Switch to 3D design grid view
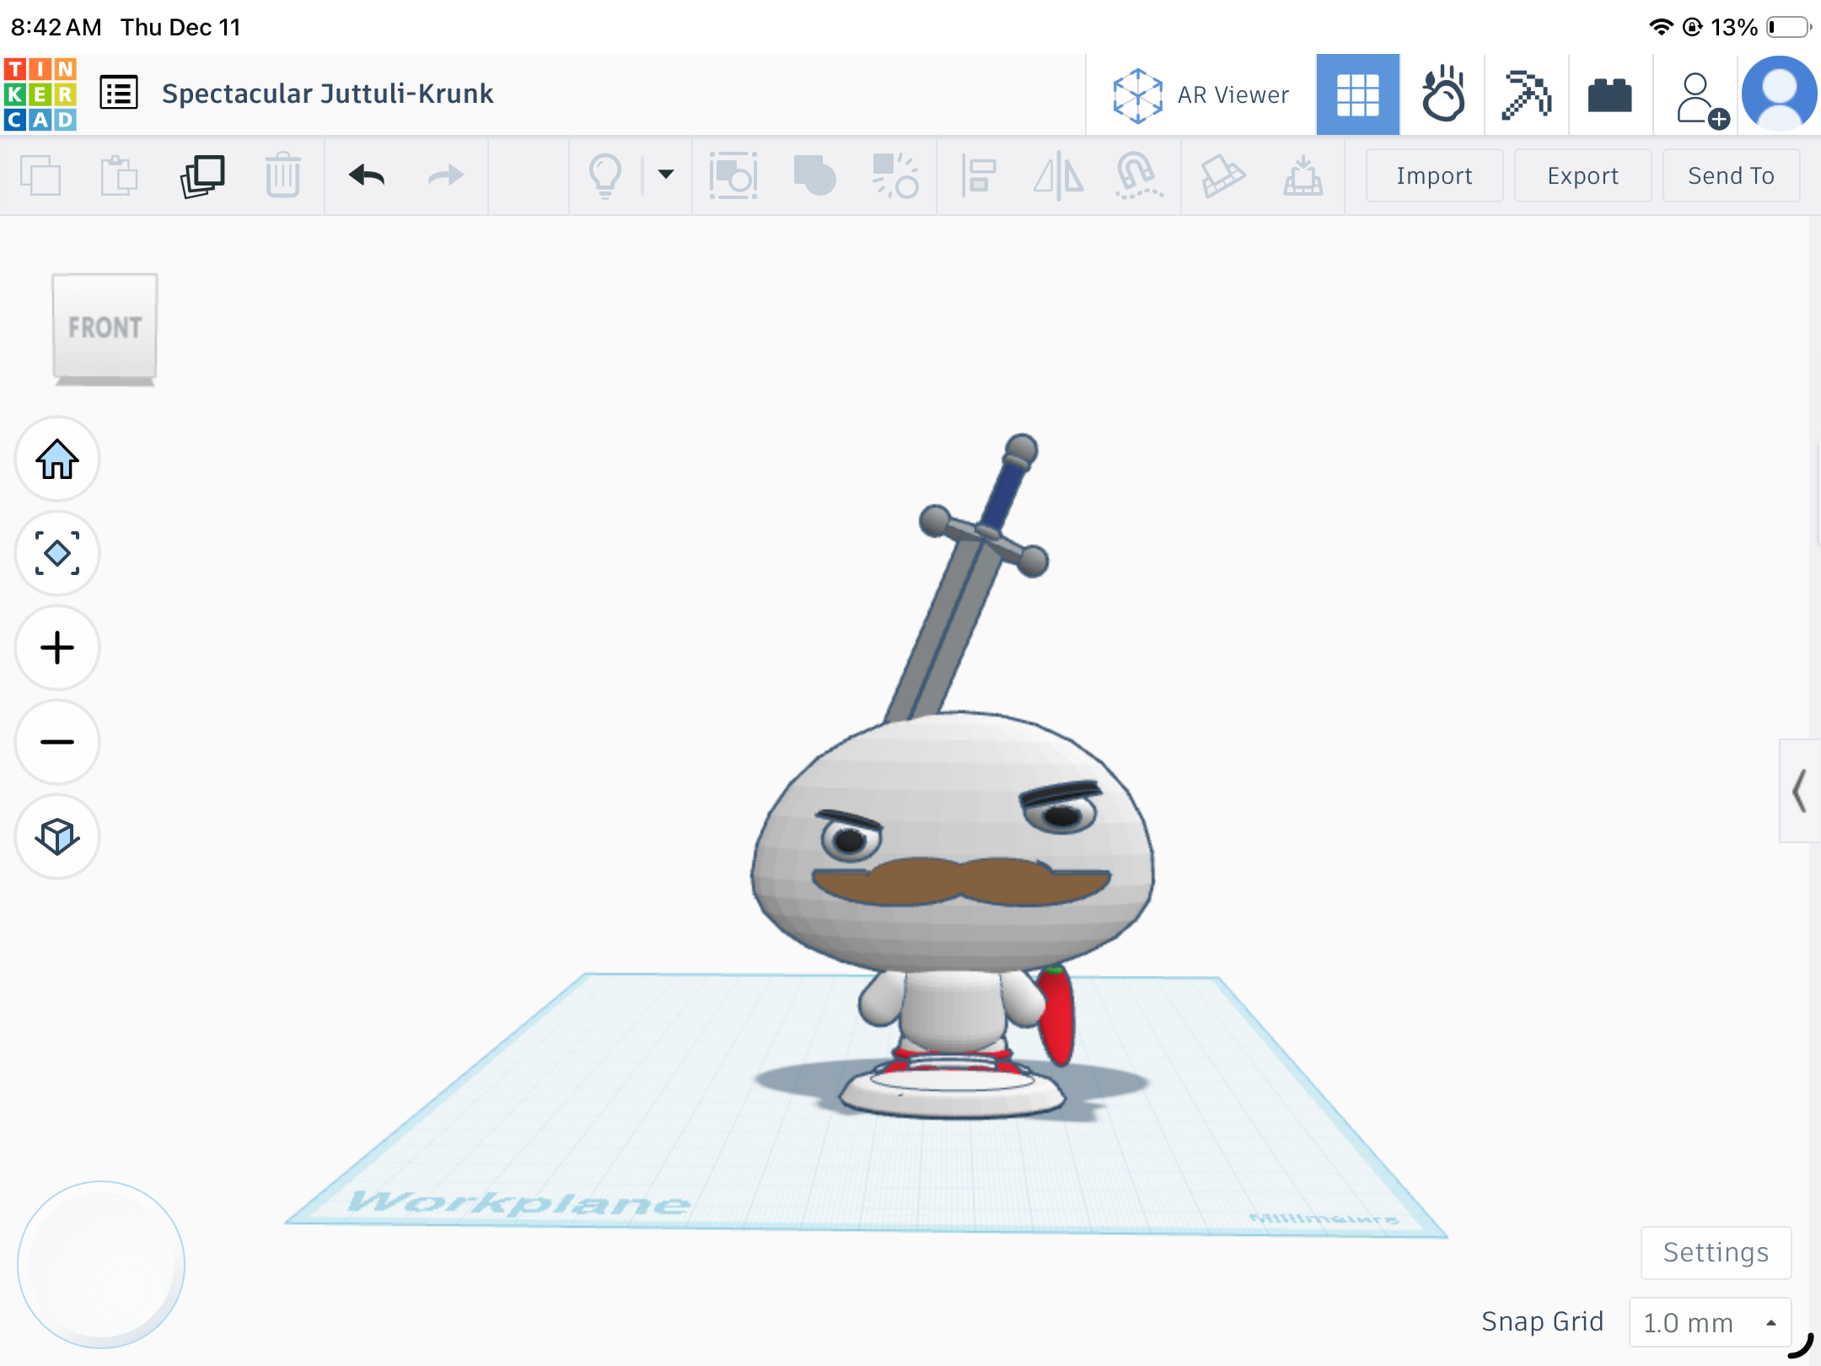Image resolution: width=1821 pixels, height=1366 pixels. (1357, 94)
